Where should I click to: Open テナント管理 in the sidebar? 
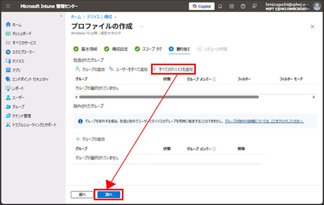18,116
